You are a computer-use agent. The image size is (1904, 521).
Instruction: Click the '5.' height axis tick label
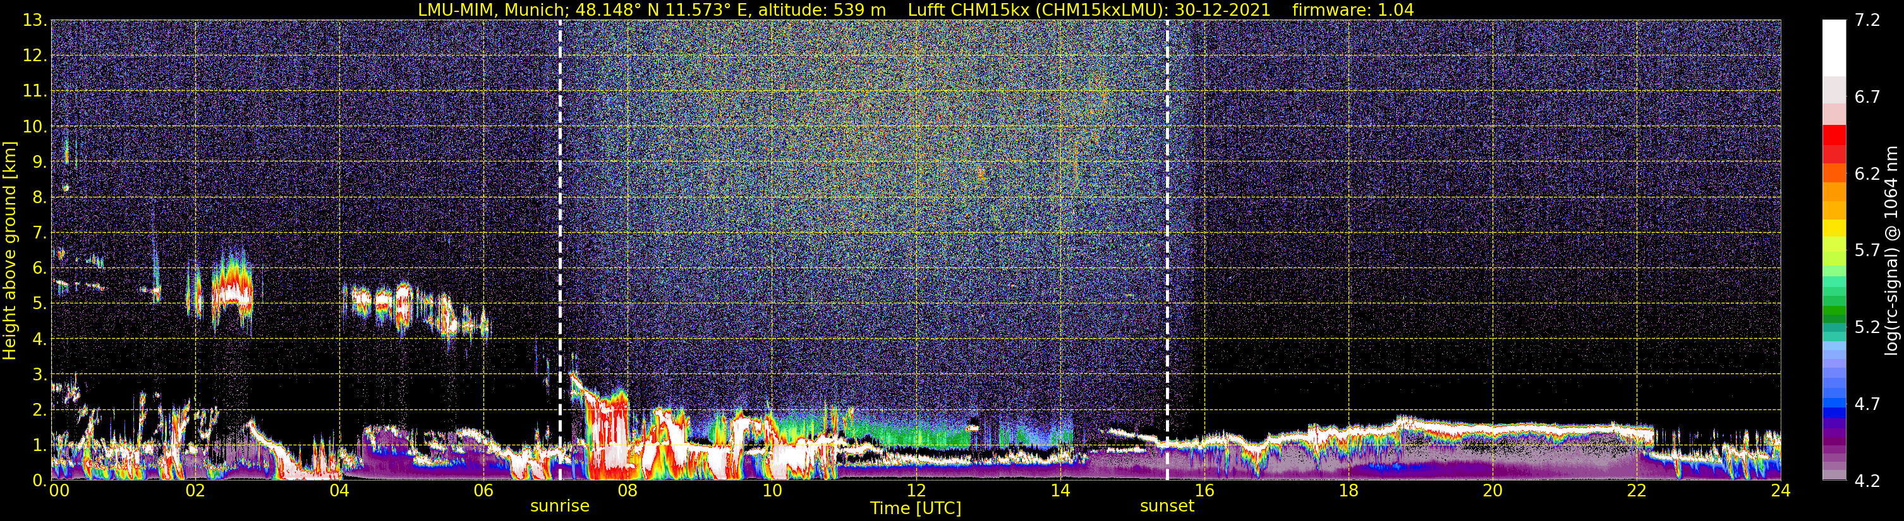point(39,304)
